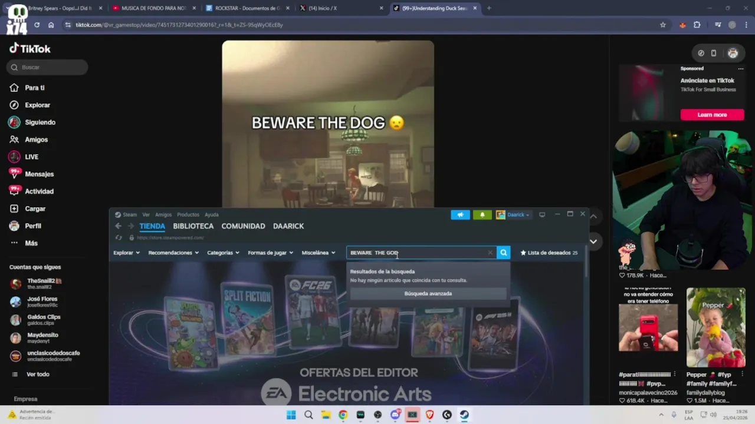Viewport: 755px width, 424px height.
Task: Open TheSnaill2 followed account
Action: tap(44, 283)
